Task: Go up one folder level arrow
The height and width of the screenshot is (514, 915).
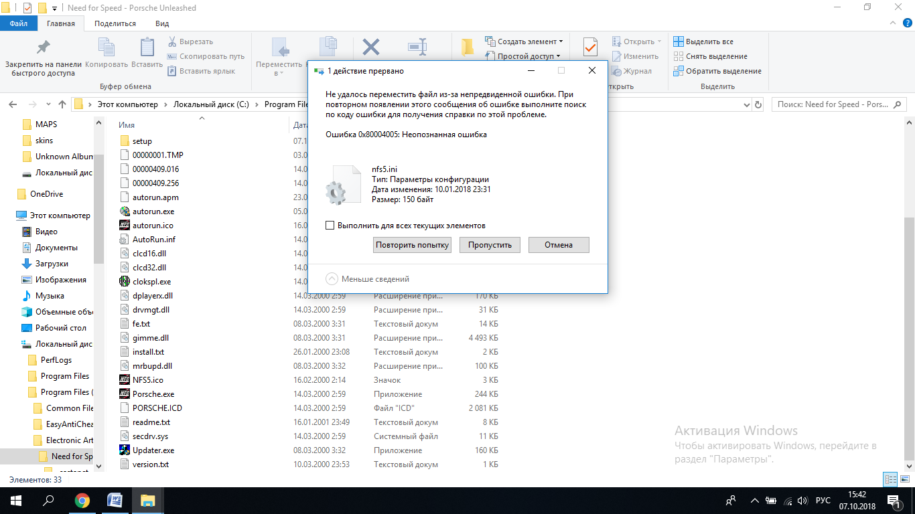Action: pyautogui.click(x=62, y=104)
